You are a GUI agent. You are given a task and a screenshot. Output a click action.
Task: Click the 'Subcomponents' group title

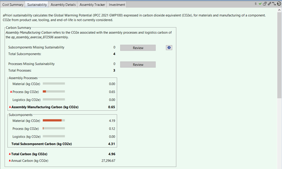[20, 114]
